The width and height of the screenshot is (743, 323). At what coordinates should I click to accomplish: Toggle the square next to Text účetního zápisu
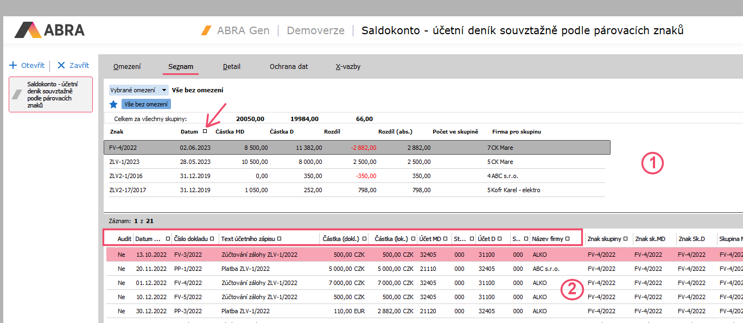coord(279,238)
